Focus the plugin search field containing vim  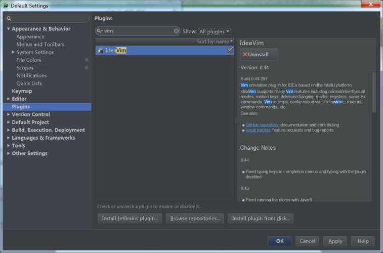click(x=138, y=31)
